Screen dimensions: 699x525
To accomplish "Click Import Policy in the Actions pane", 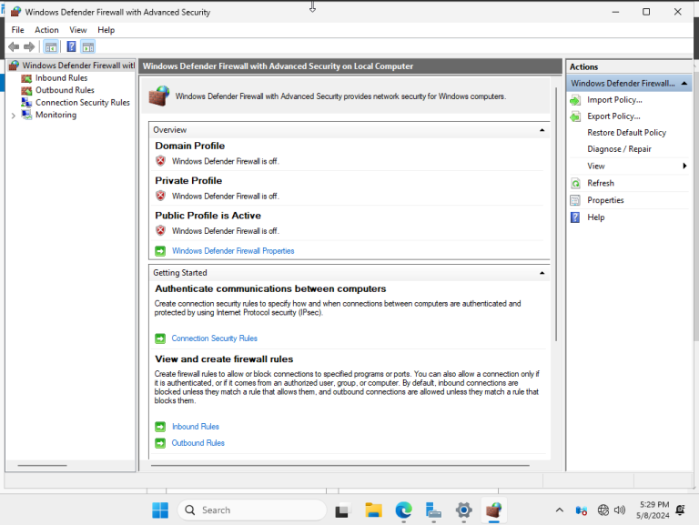I will [x=614, y=100].
